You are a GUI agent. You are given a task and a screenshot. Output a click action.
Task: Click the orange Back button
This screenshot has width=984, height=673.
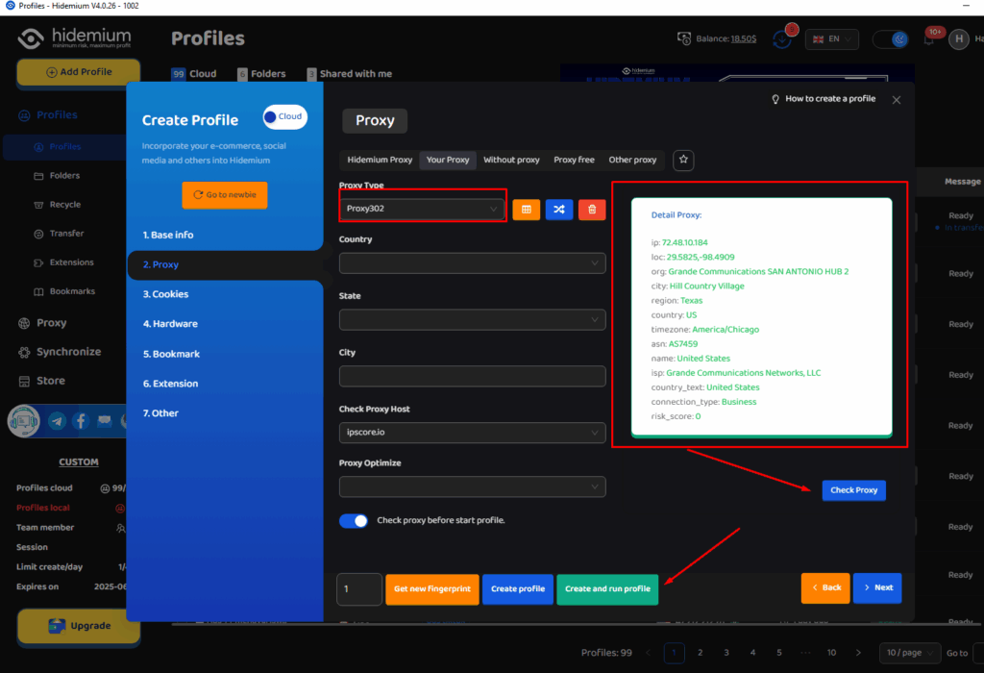825,588
